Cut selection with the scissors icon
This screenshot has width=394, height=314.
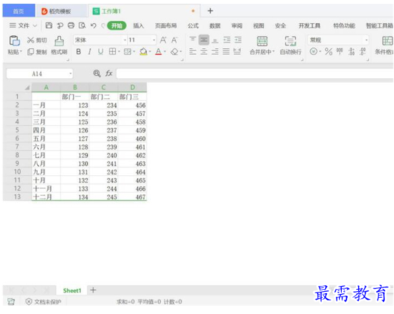tap(31, 40)
